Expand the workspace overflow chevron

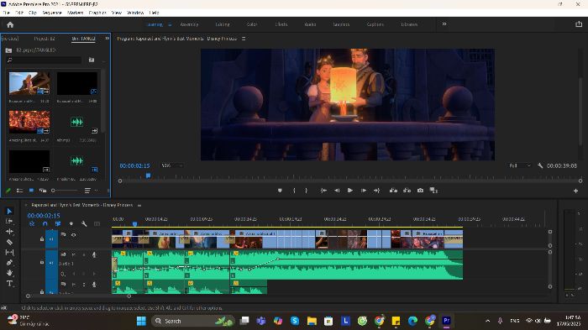click(444, 24)
